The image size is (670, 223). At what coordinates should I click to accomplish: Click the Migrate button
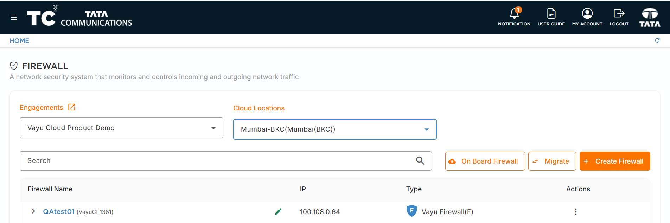(552, 161)
